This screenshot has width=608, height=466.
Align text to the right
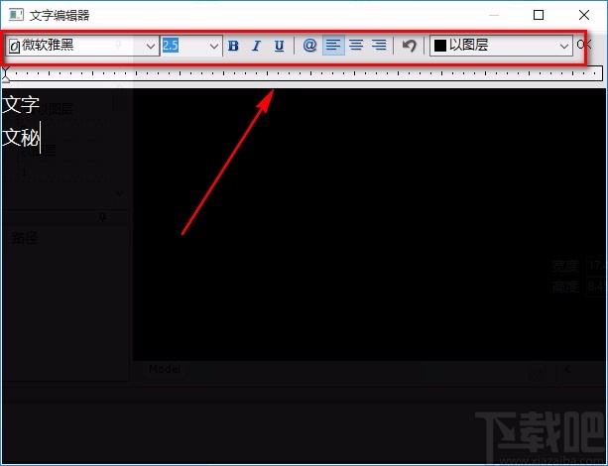378,46
